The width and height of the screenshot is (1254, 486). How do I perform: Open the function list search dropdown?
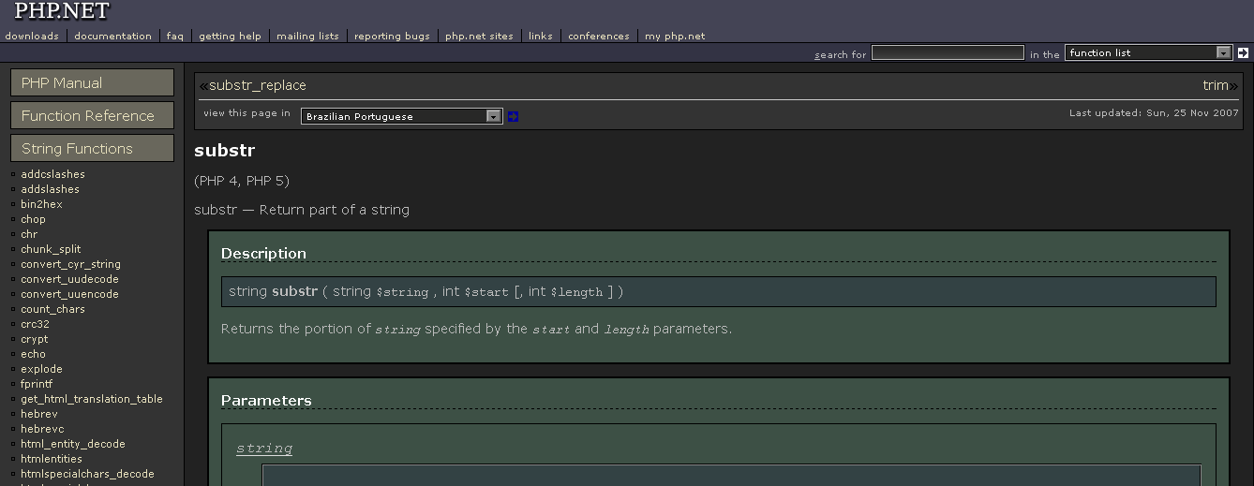[1148, 53]
